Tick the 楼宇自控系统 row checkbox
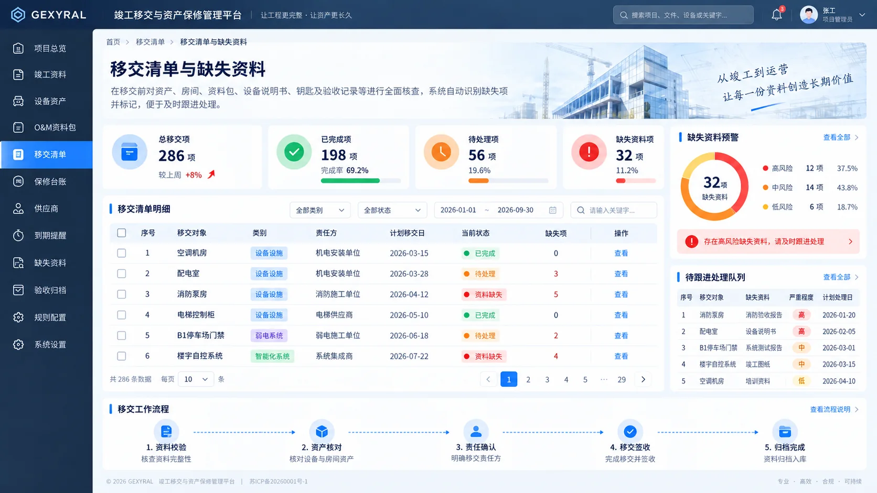This screenshot has height=493, width=877. (x=122, y=356)
